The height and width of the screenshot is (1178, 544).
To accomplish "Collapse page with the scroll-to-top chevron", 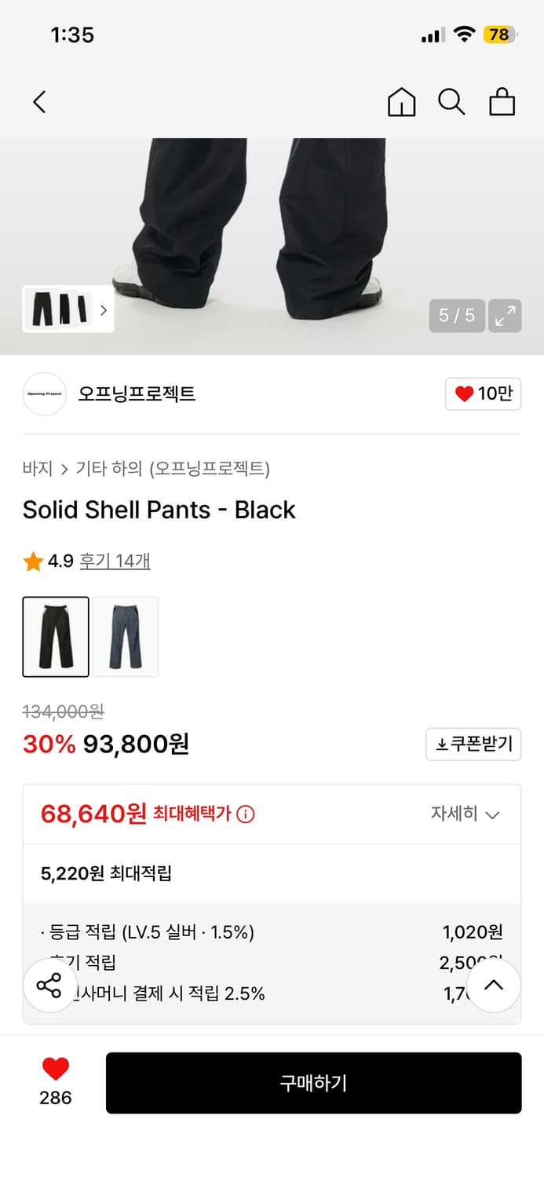I will (494, 984).
